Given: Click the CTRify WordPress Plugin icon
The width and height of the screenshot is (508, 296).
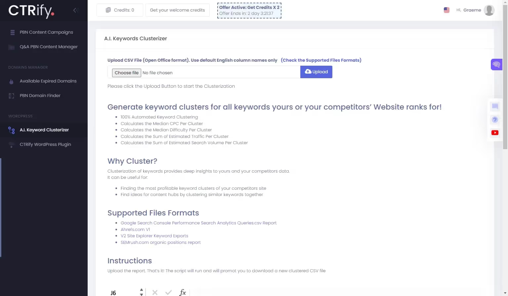Looking at the screenshot, I should coord(12,145).
